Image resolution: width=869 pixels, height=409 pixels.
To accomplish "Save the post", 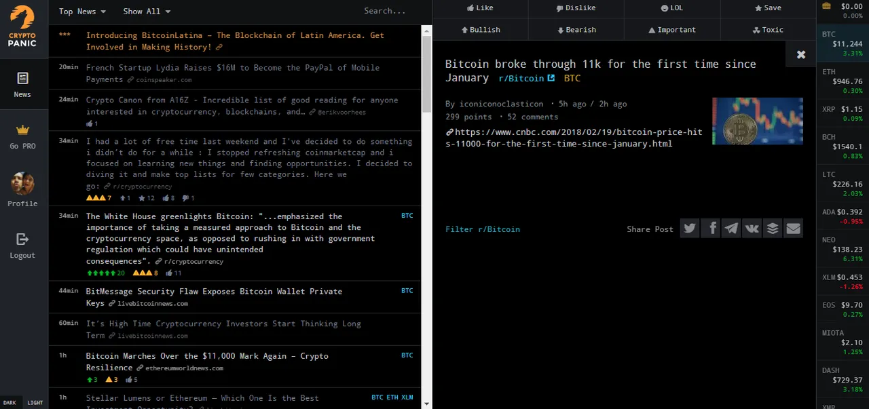I will [x=768, y=8].
